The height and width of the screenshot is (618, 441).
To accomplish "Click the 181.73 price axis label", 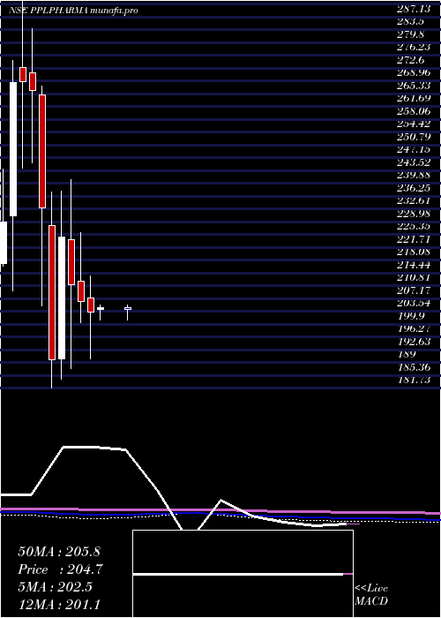I will coord(415,380).
